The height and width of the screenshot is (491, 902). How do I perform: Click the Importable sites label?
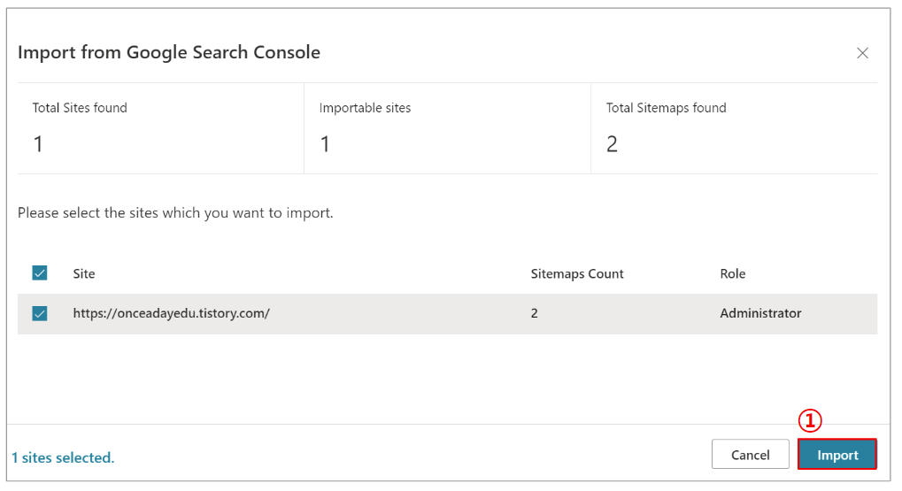coord(365,108)
